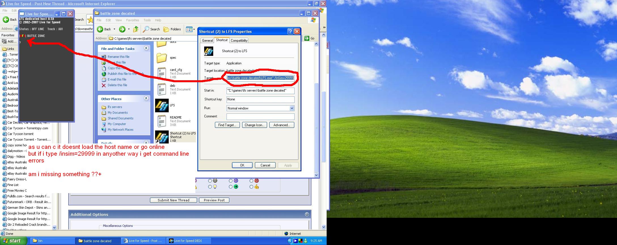
Task: Click the Target input field in Properties
Action: click(260, 78)
